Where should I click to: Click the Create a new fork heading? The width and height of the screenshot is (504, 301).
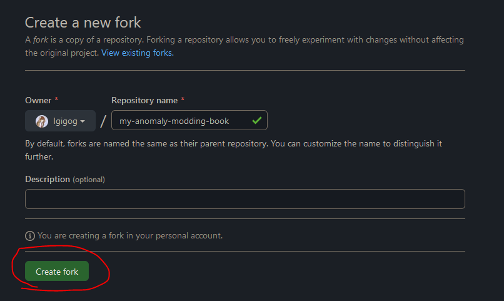(83, 23)
